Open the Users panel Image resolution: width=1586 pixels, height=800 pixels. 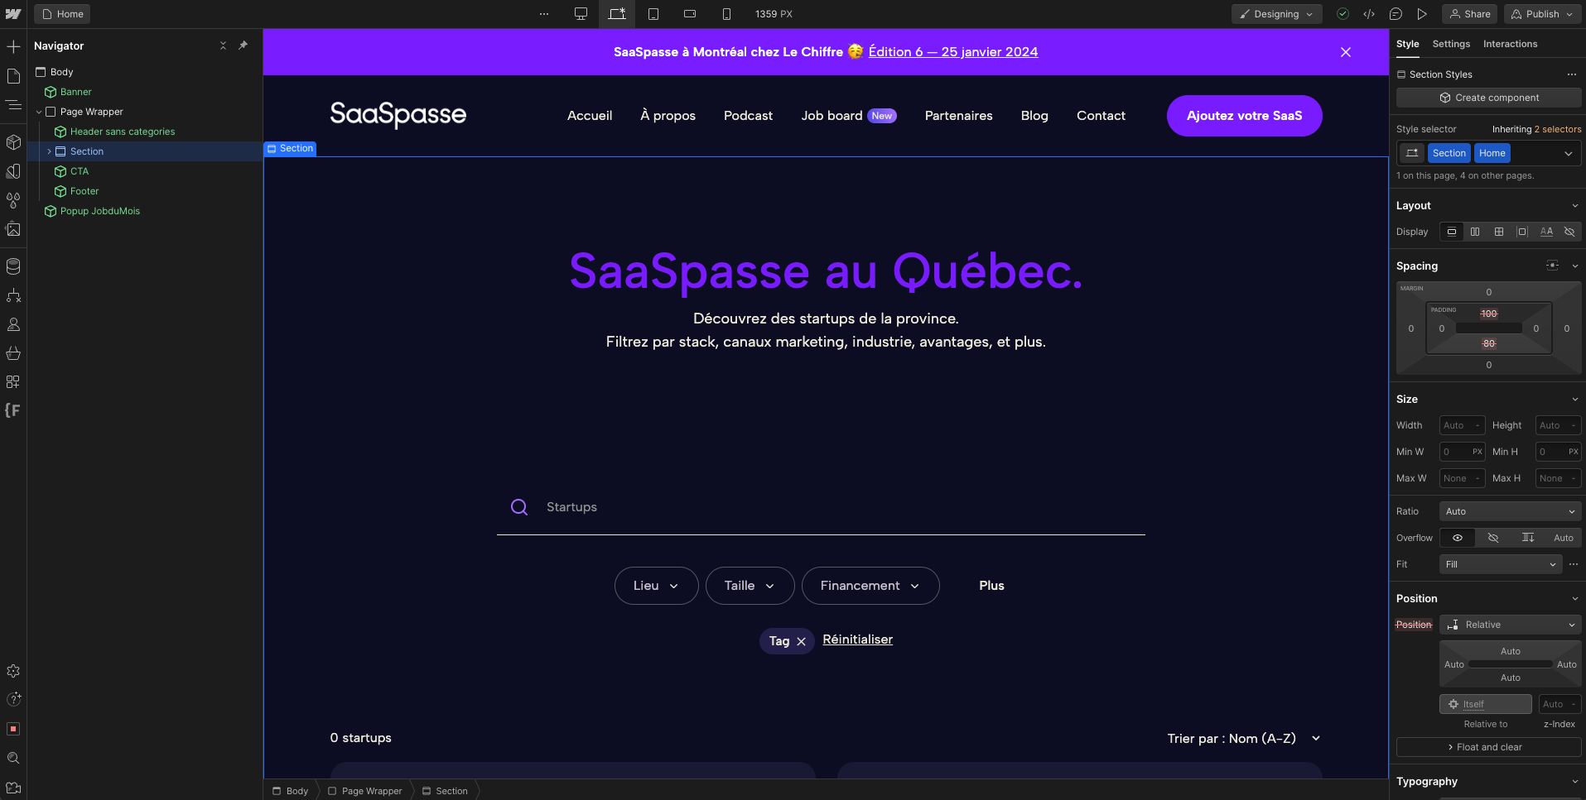(x=13, y=324)
